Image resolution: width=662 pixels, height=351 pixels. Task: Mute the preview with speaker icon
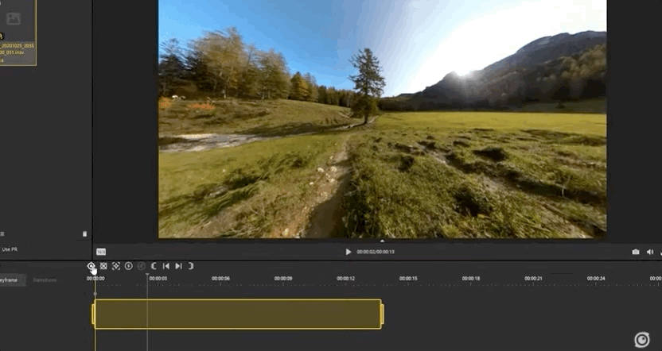click(x=650, y=252)
